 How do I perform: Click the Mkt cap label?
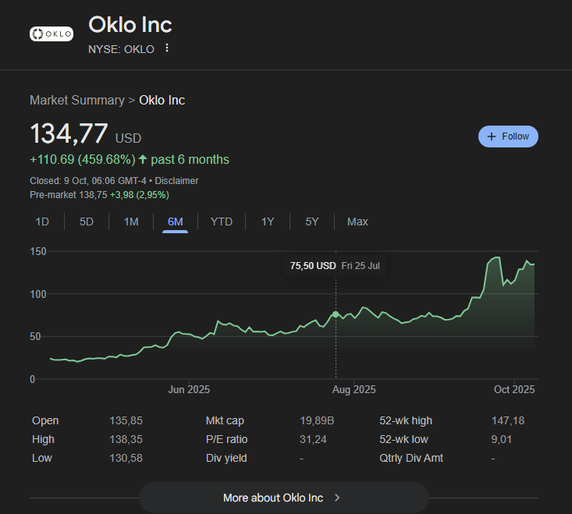225,420
